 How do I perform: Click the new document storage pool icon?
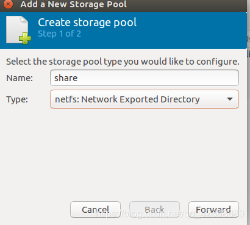[x=18, y=30]
